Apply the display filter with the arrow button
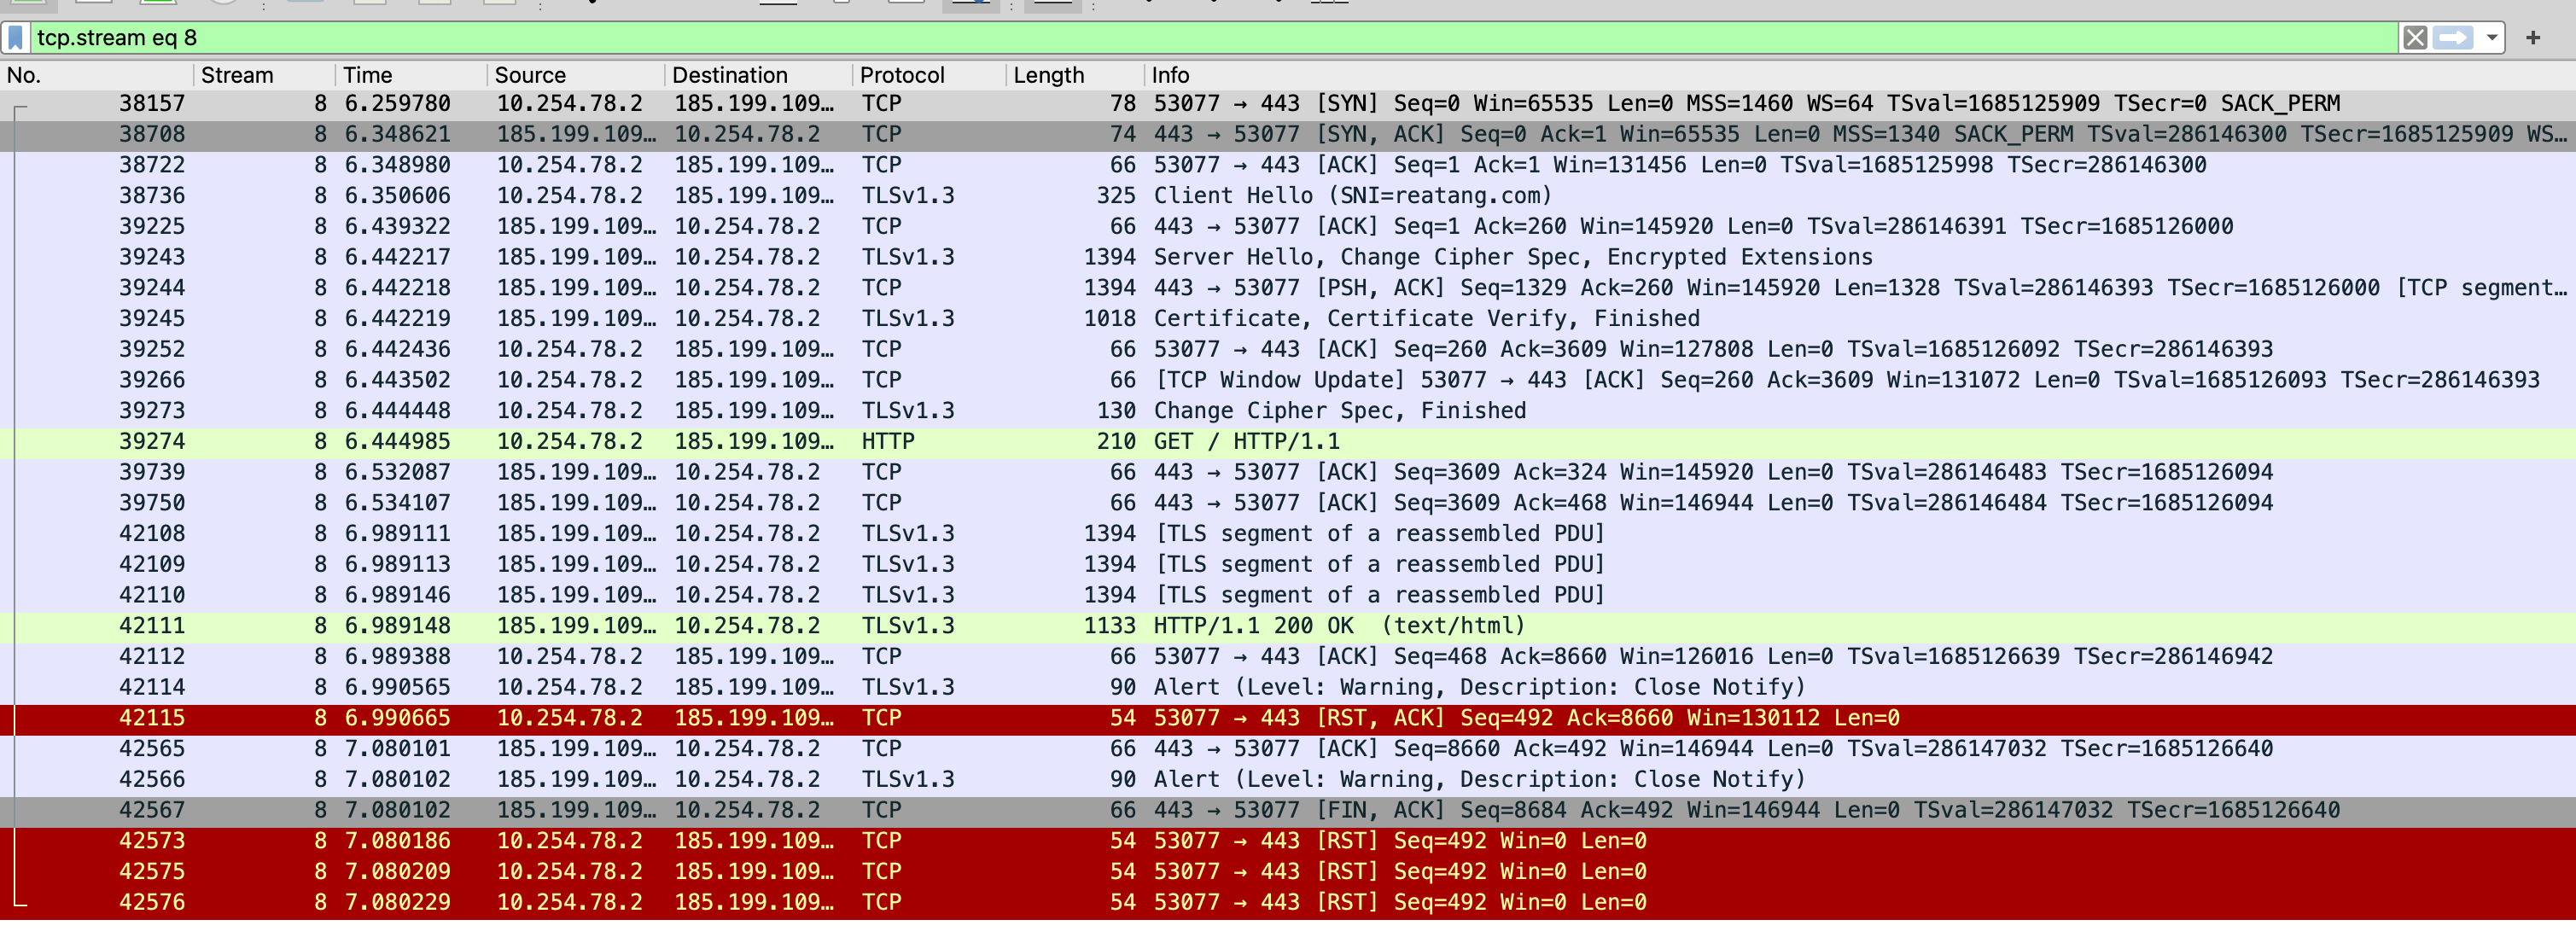Viewport: 2576px width, 949px height. tap(2452, 38)
